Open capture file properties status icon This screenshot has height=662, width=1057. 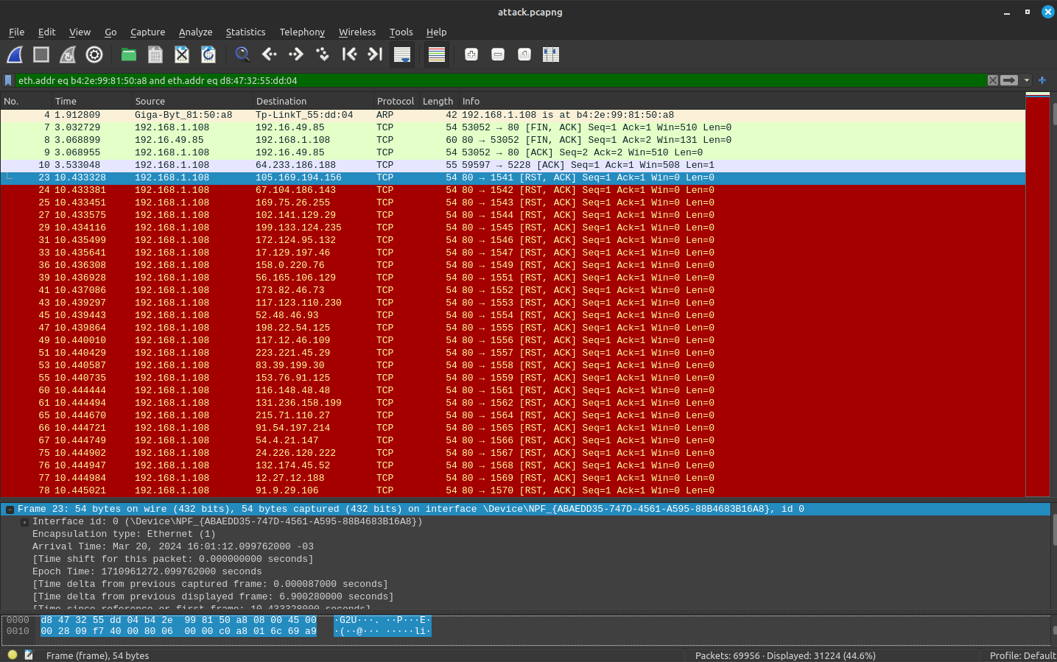point(29,655)
